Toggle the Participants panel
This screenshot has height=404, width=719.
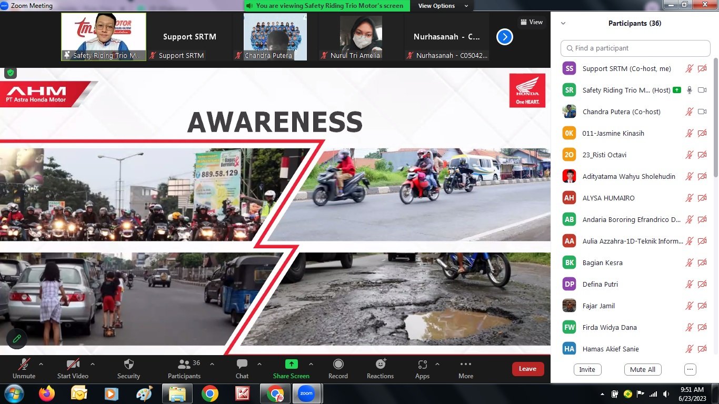tap(184, 365)
